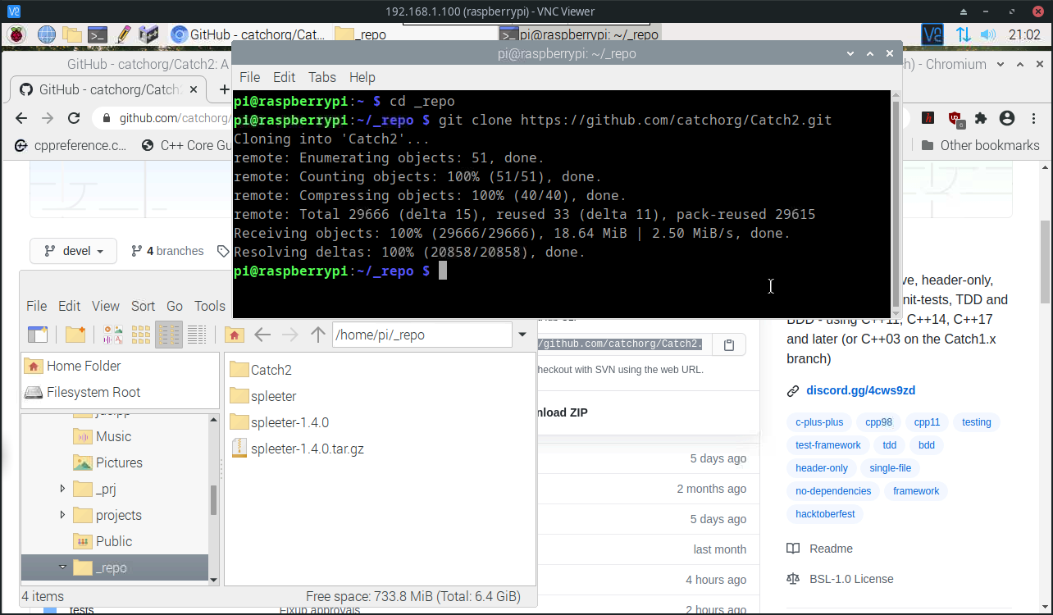Close the GitHub - catchorg/Catch2 browser tab

pyautogui.click(x=194, y=89)
